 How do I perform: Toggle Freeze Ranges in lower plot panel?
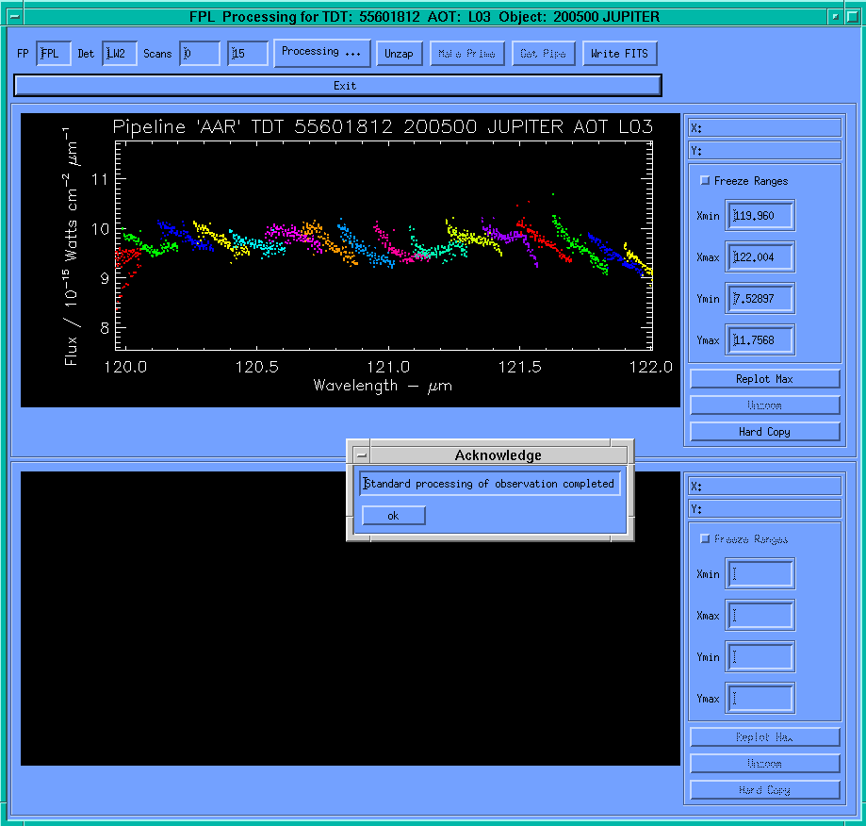click(706, 539)
